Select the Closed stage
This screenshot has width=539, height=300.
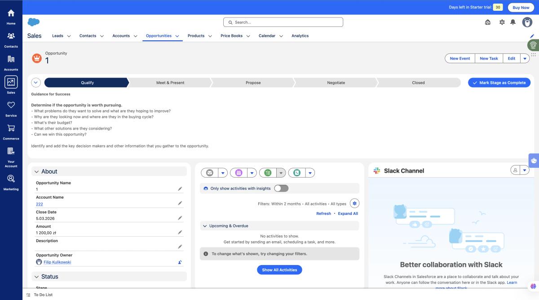pyautogui.click(x=419, y=83)
